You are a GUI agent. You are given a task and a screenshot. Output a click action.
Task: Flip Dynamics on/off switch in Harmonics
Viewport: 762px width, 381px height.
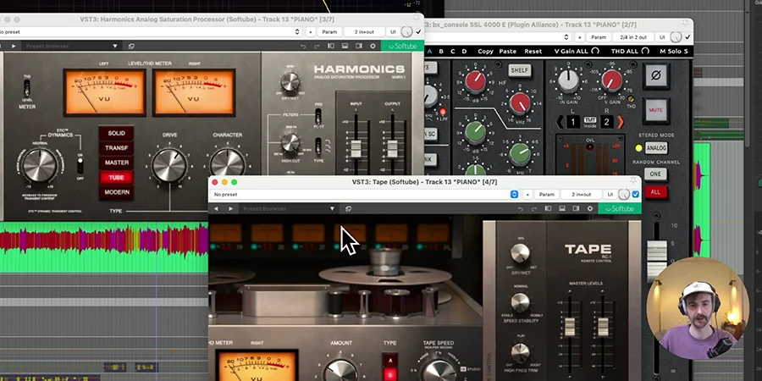[x=80, y=166]
